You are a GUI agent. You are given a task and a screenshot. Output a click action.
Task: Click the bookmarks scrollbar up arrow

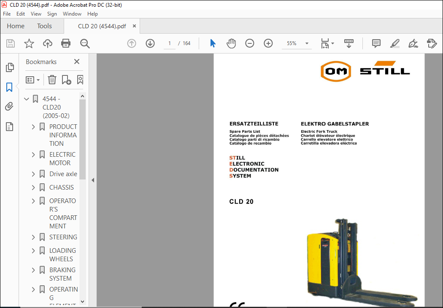(83, 96)
